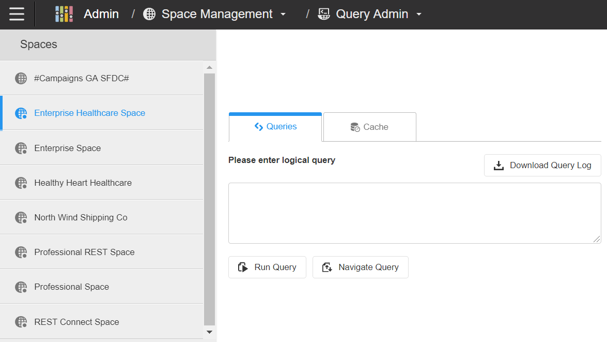Open the hamburger main menu
The height and width of the screenshot is (342, 607).
click(17, 14)
